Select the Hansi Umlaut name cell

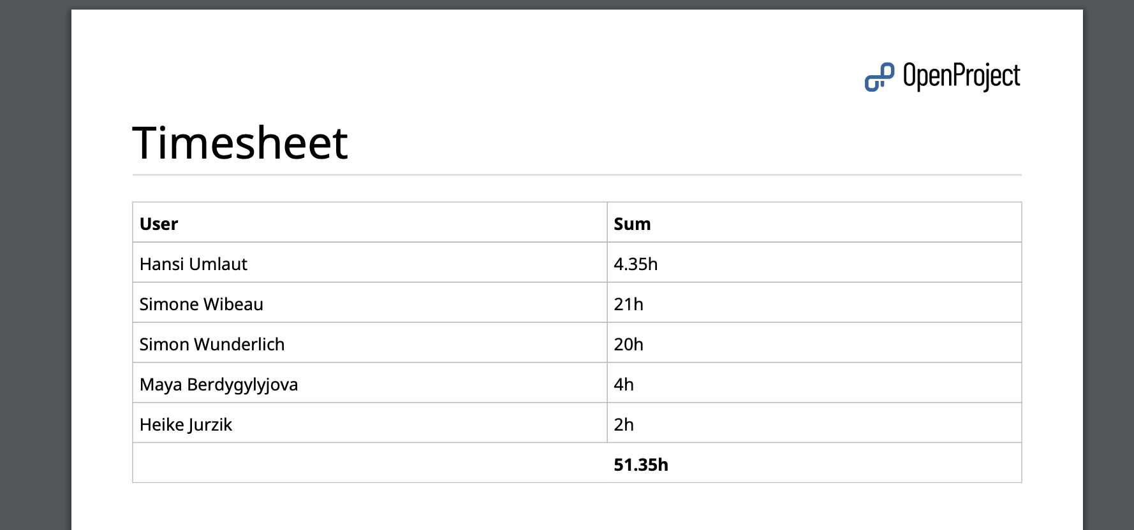click(193, 264)
